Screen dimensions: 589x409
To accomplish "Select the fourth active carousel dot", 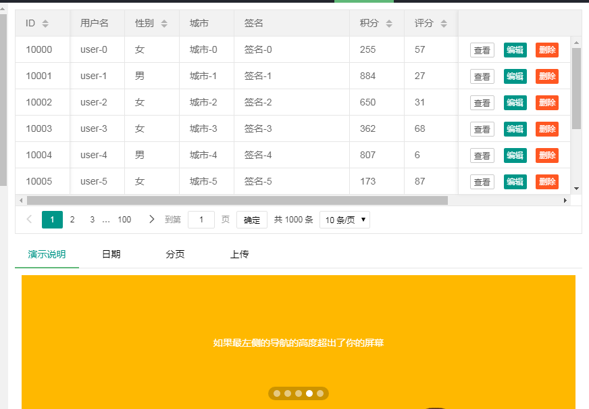I will (x=309, y=393).
